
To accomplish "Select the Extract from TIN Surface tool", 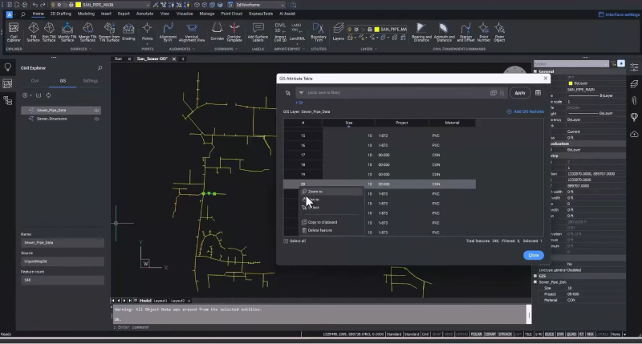I will click(109, 32).
